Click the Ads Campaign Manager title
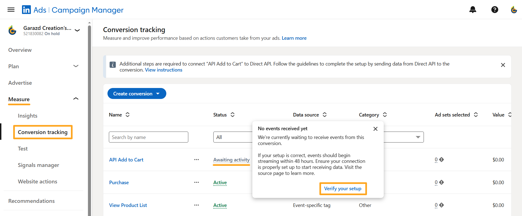This screenshot has width=522, height=216. coord(78,10)
